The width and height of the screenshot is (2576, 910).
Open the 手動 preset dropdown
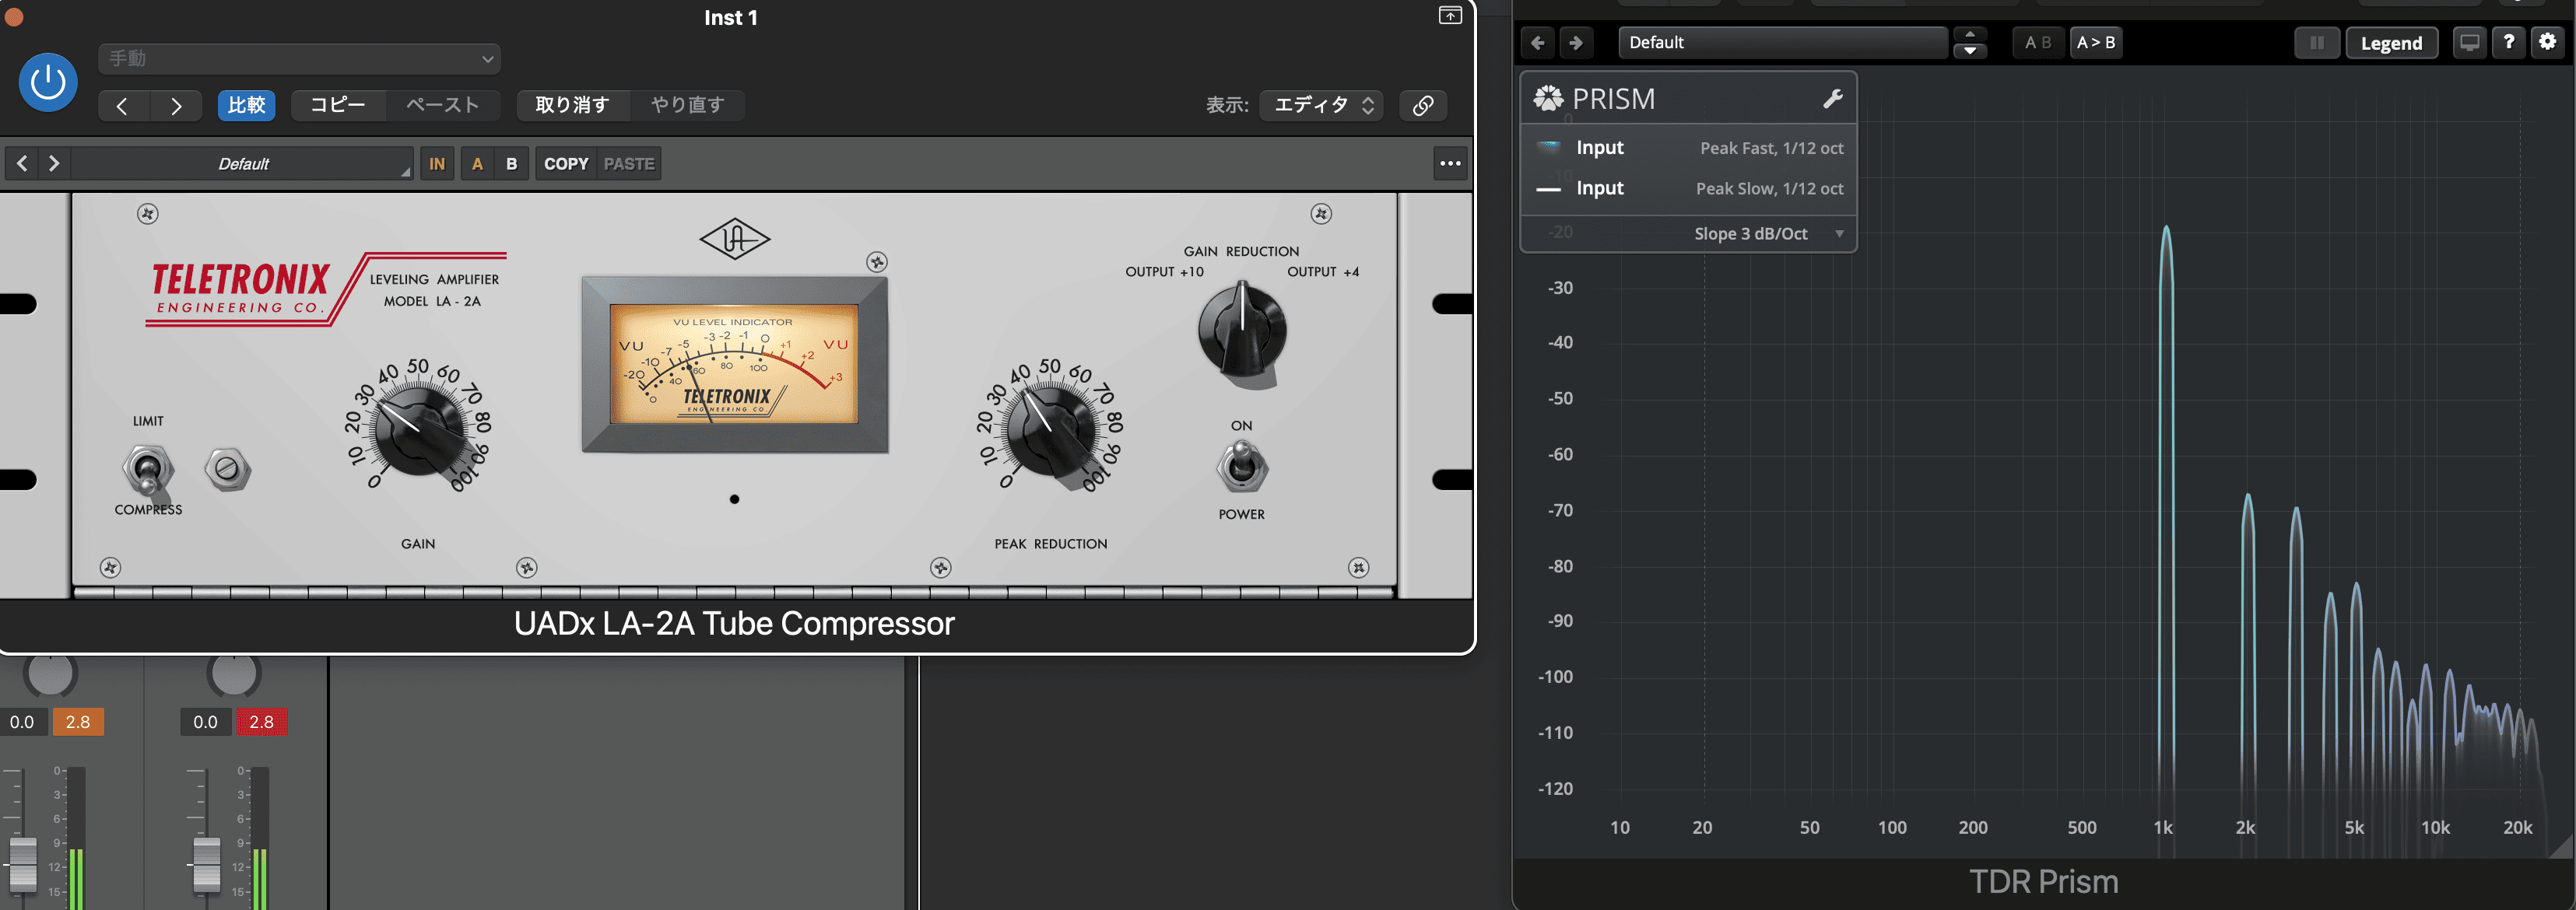pos(299,58)
